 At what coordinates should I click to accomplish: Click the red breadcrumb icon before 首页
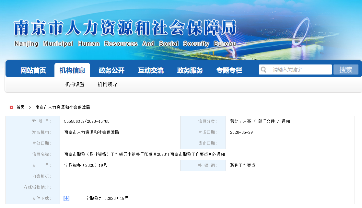[11, 107]
